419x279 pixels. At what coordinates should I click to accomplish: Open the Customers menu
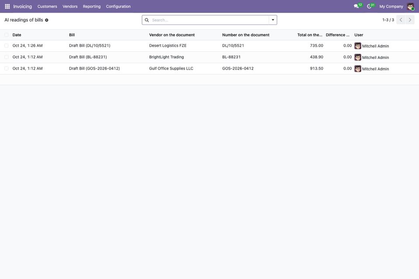click(47, 7)
